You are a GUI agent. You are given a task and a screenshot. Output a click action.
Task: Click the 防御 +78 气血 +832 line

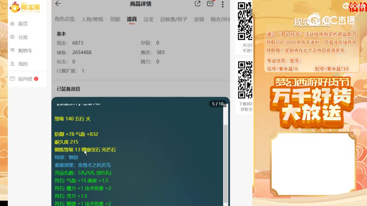click(76, 134)
